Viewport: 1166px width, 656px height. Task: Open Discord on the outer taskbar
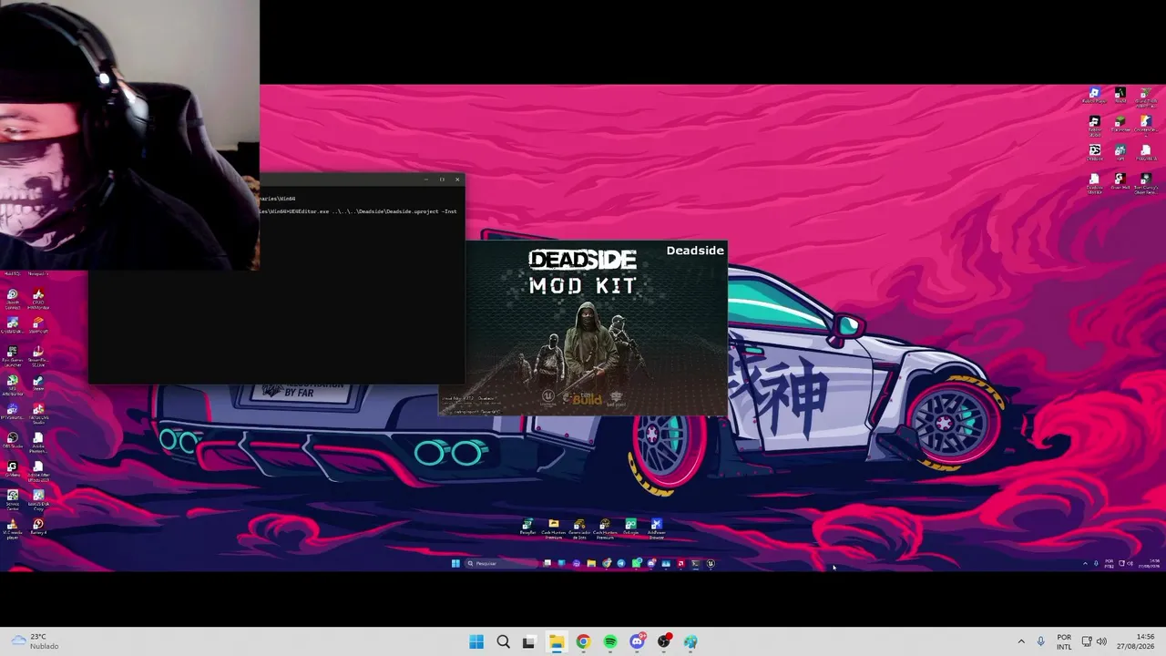point(637,641)
